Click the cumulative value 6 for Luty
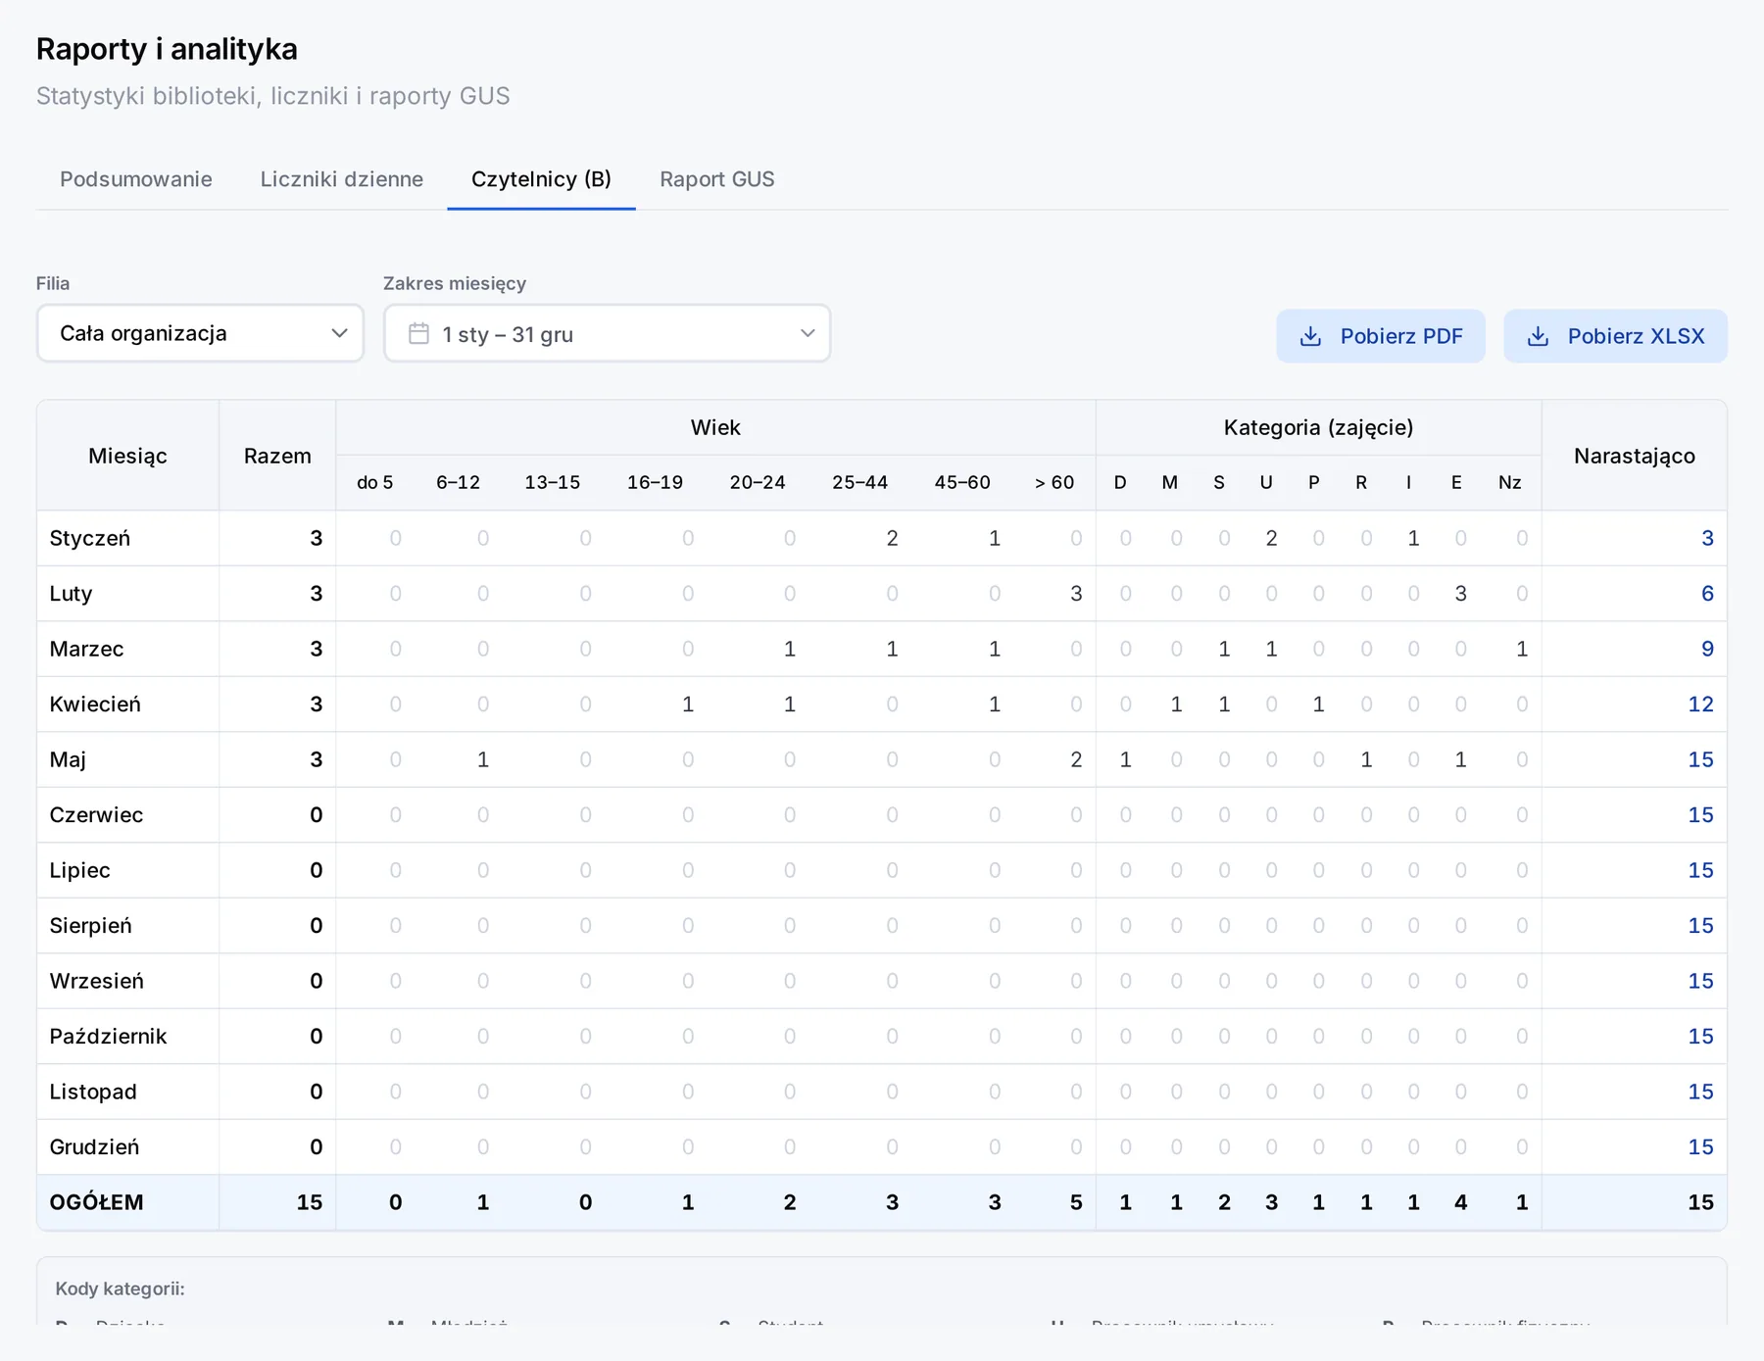 (1707, 594)
